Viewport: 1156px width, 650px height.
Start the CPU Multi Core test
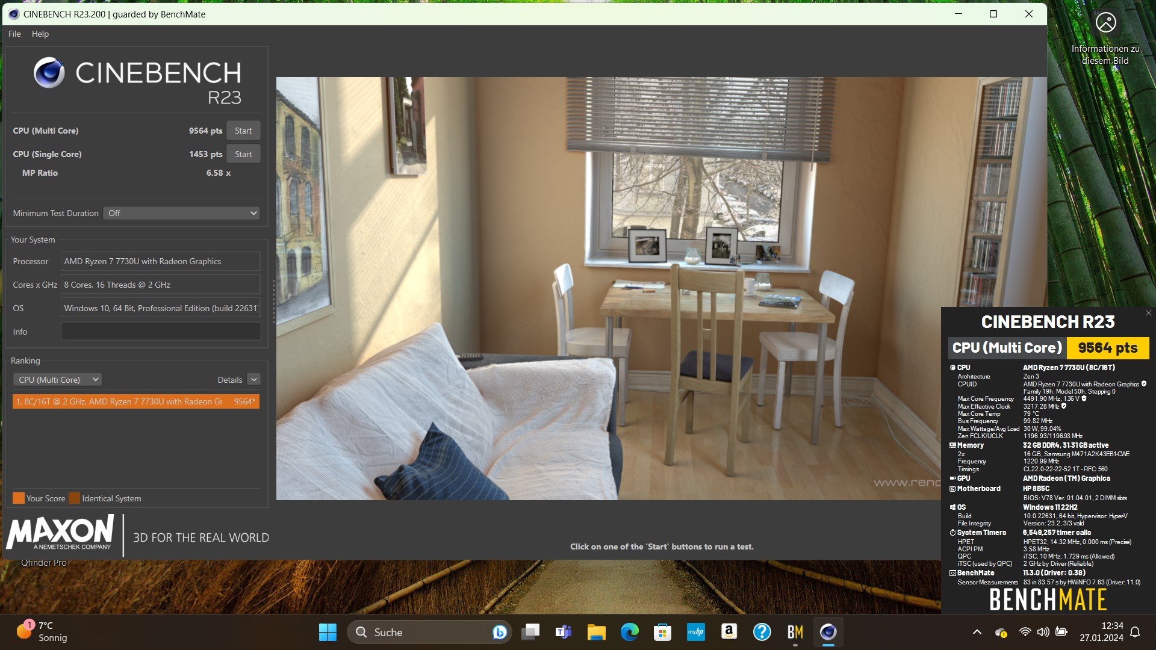point(243,131)
